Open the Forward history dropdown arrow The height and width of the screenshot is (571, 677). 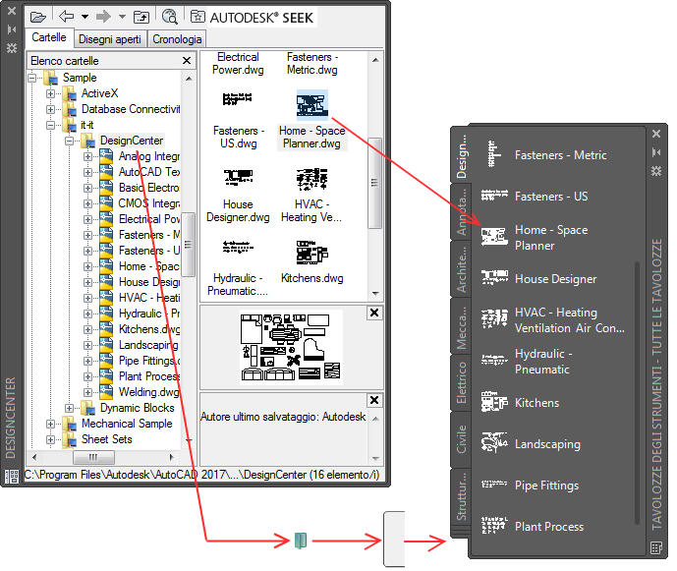pyautogui.click(x=123, y=17)
